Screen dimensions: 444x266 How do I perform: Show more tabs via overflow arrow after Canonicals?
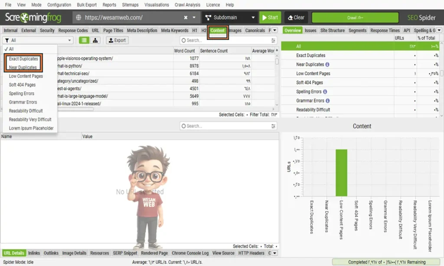[x=274, y=30]
